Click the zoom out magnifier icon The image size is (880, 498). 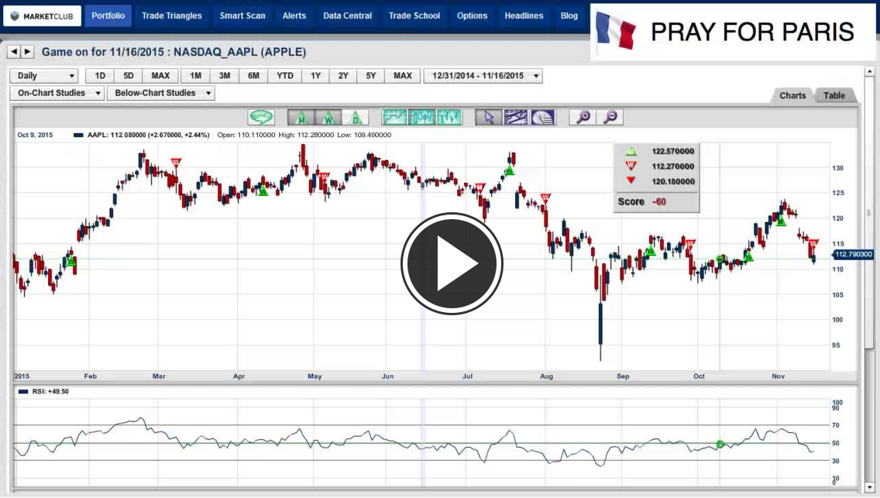(x=610, y=117)
